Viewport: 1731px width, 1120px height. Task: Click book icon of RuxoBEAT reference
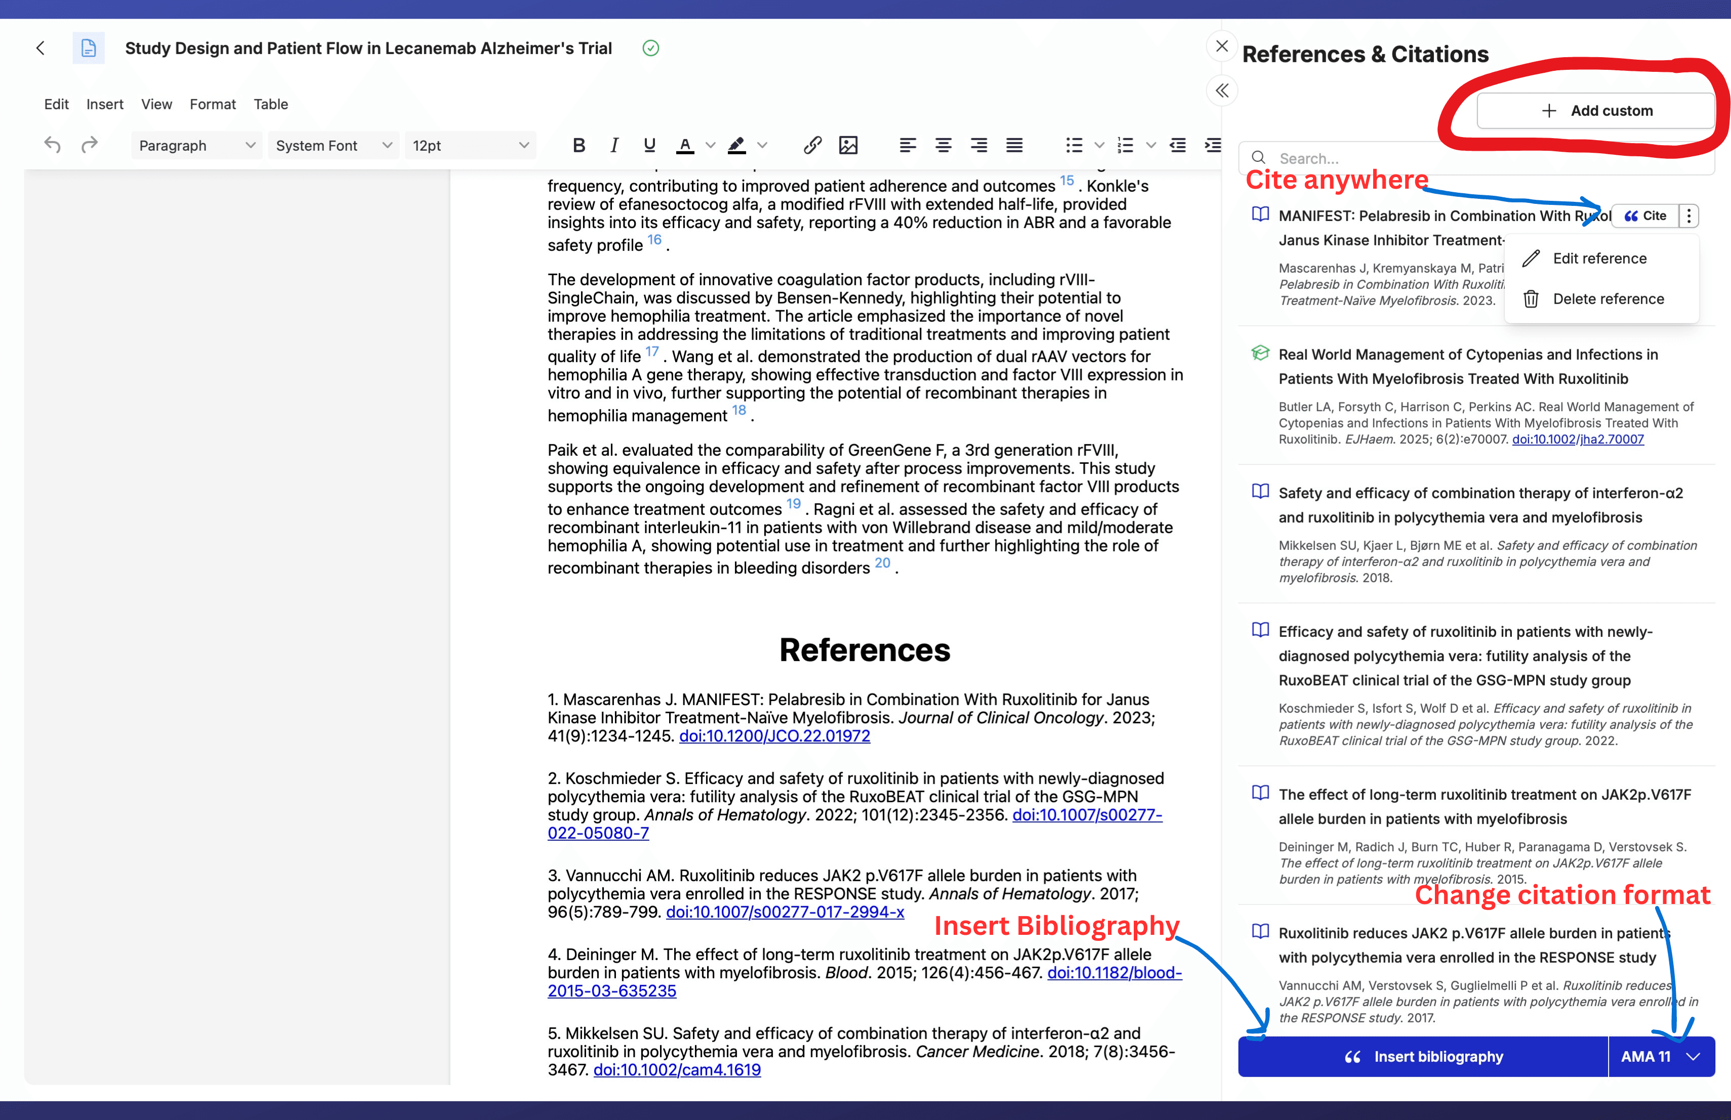(1260, 630)
